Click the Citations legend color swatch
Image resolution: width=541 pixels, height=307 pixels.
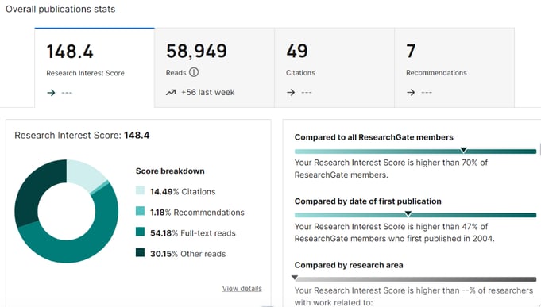click(x=140, y=190)
